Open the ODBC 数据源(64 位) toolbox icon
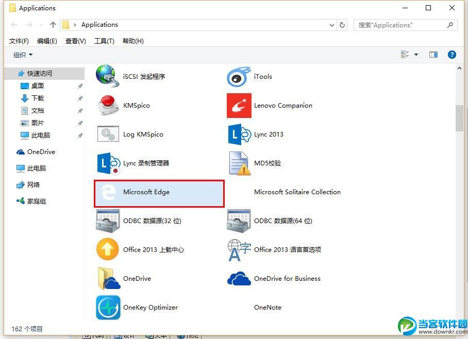Image resolution: width=468 pixels, height=339 pixels. (x=239, y=221)
